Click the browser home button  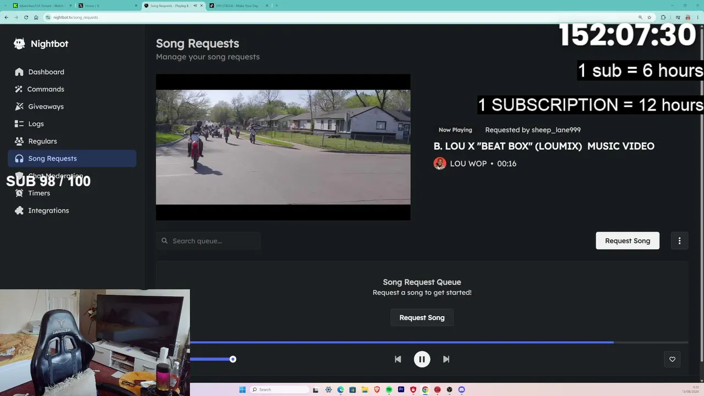36,17
